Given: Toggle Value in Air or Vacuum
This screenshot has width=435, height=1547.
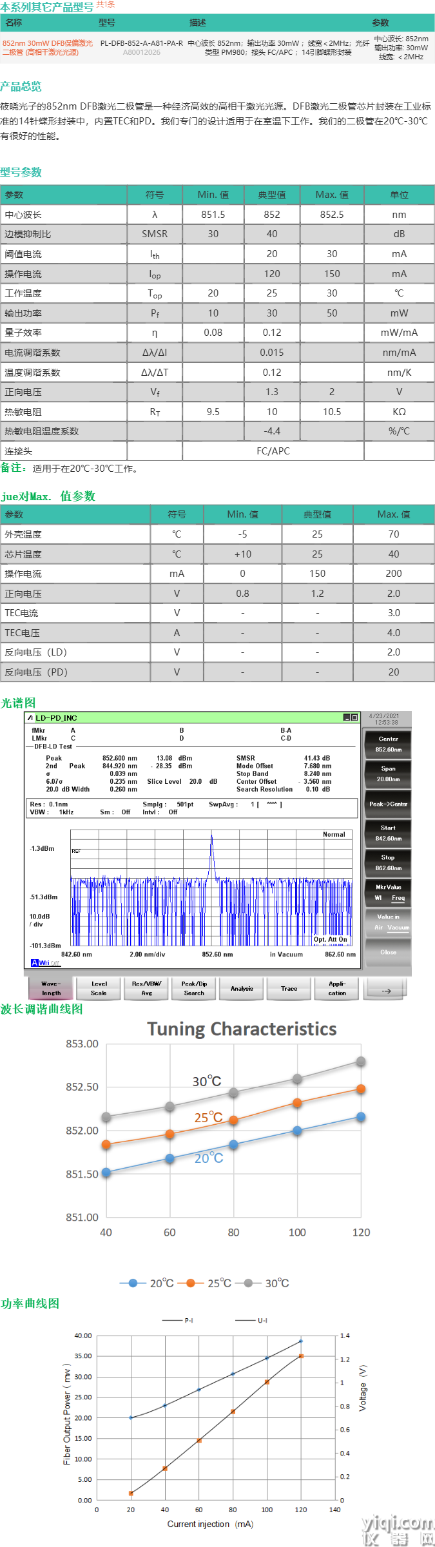Looking at the screenshot, I should [x=388, y=922].
